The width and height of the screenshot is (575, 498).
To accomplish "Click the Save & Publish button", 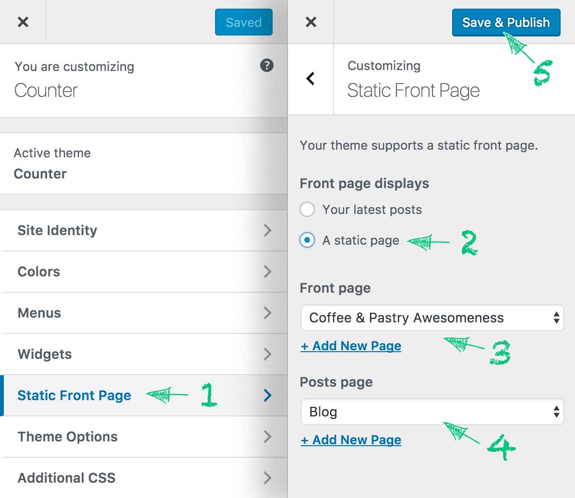I will (x=506, y=23).
